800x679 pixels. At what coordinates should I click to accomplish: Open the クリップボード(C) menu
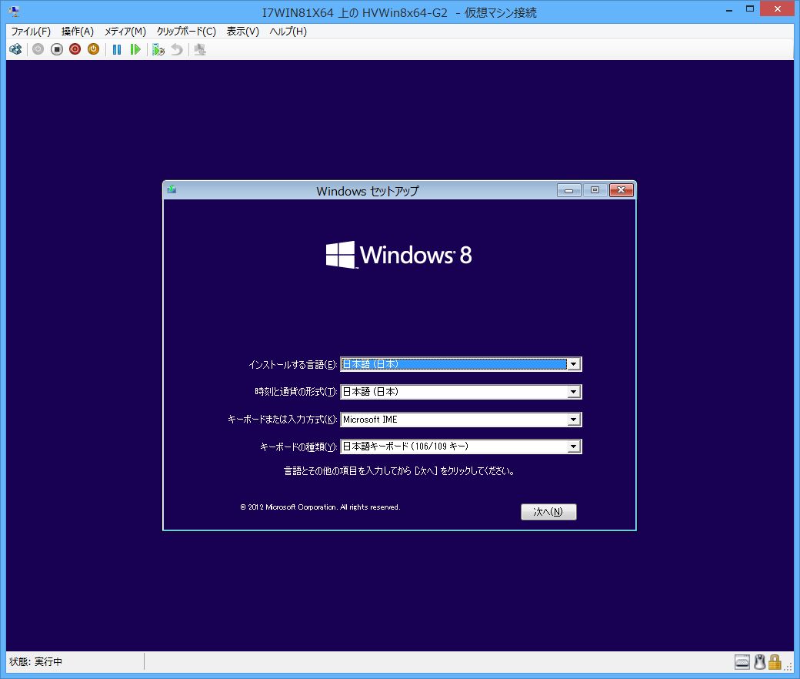tap(186, 32)
